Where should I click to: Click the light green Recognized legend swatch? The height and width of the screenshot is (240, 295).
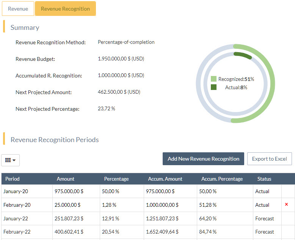214,79
